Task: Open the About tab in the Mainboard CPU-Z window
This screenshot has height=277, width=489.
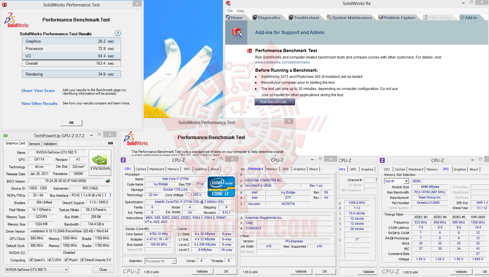Action: 313,169
